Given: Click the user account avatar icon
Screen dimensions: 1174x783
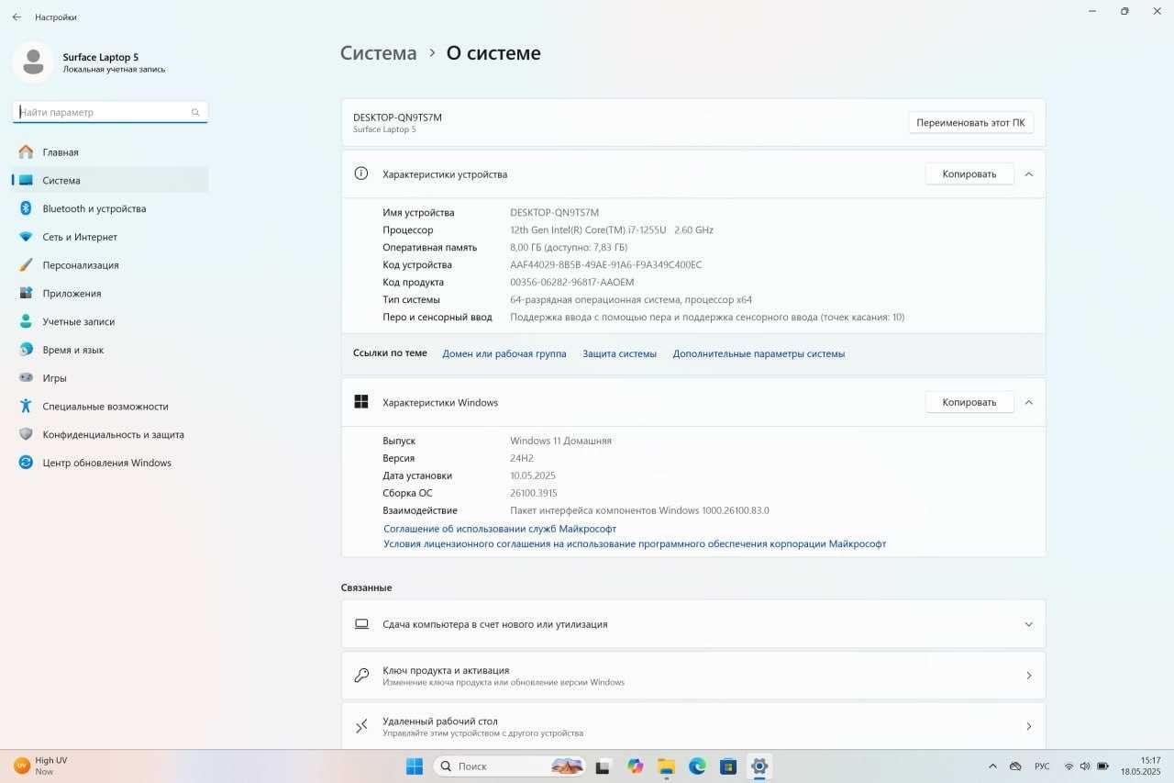Looking at the screenshot, I should (x=34, y=62).
